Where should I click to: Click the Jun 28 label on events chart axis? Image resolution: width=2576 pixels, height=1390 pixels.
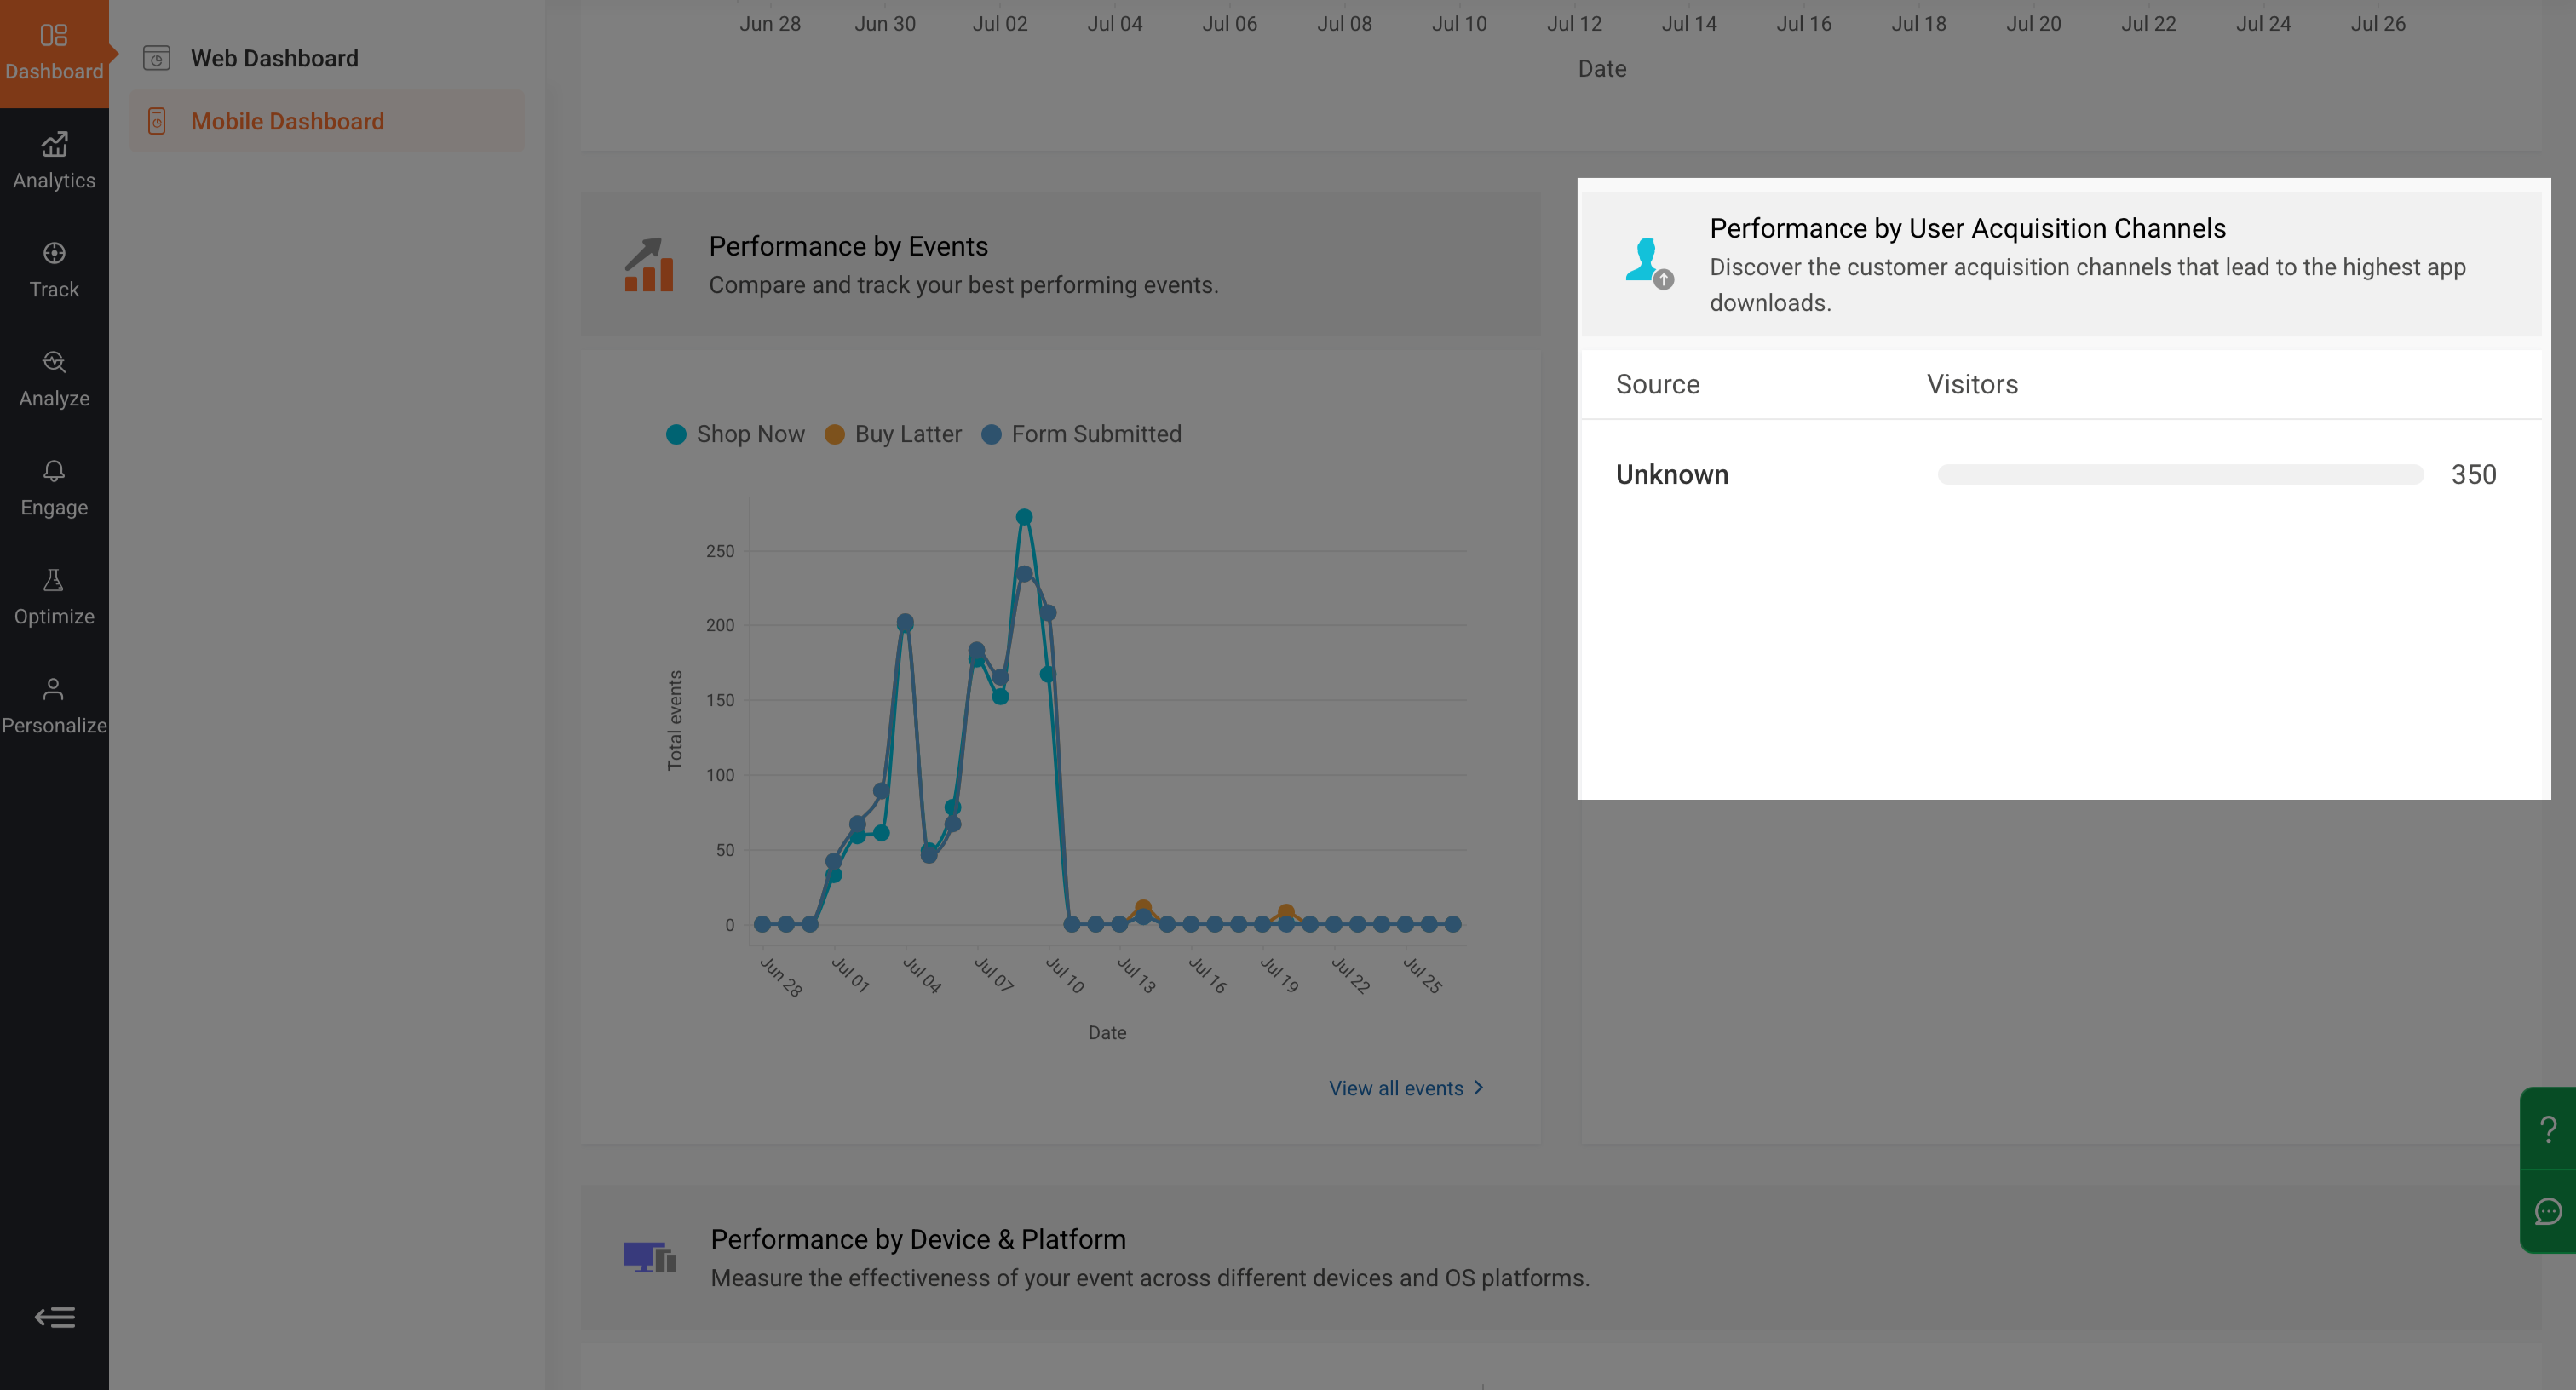point(781,977)
